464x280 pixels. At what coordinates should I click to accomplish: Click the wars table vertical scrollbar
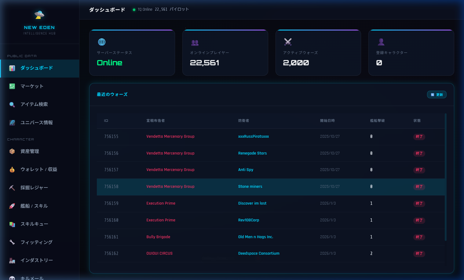(446, 177)
